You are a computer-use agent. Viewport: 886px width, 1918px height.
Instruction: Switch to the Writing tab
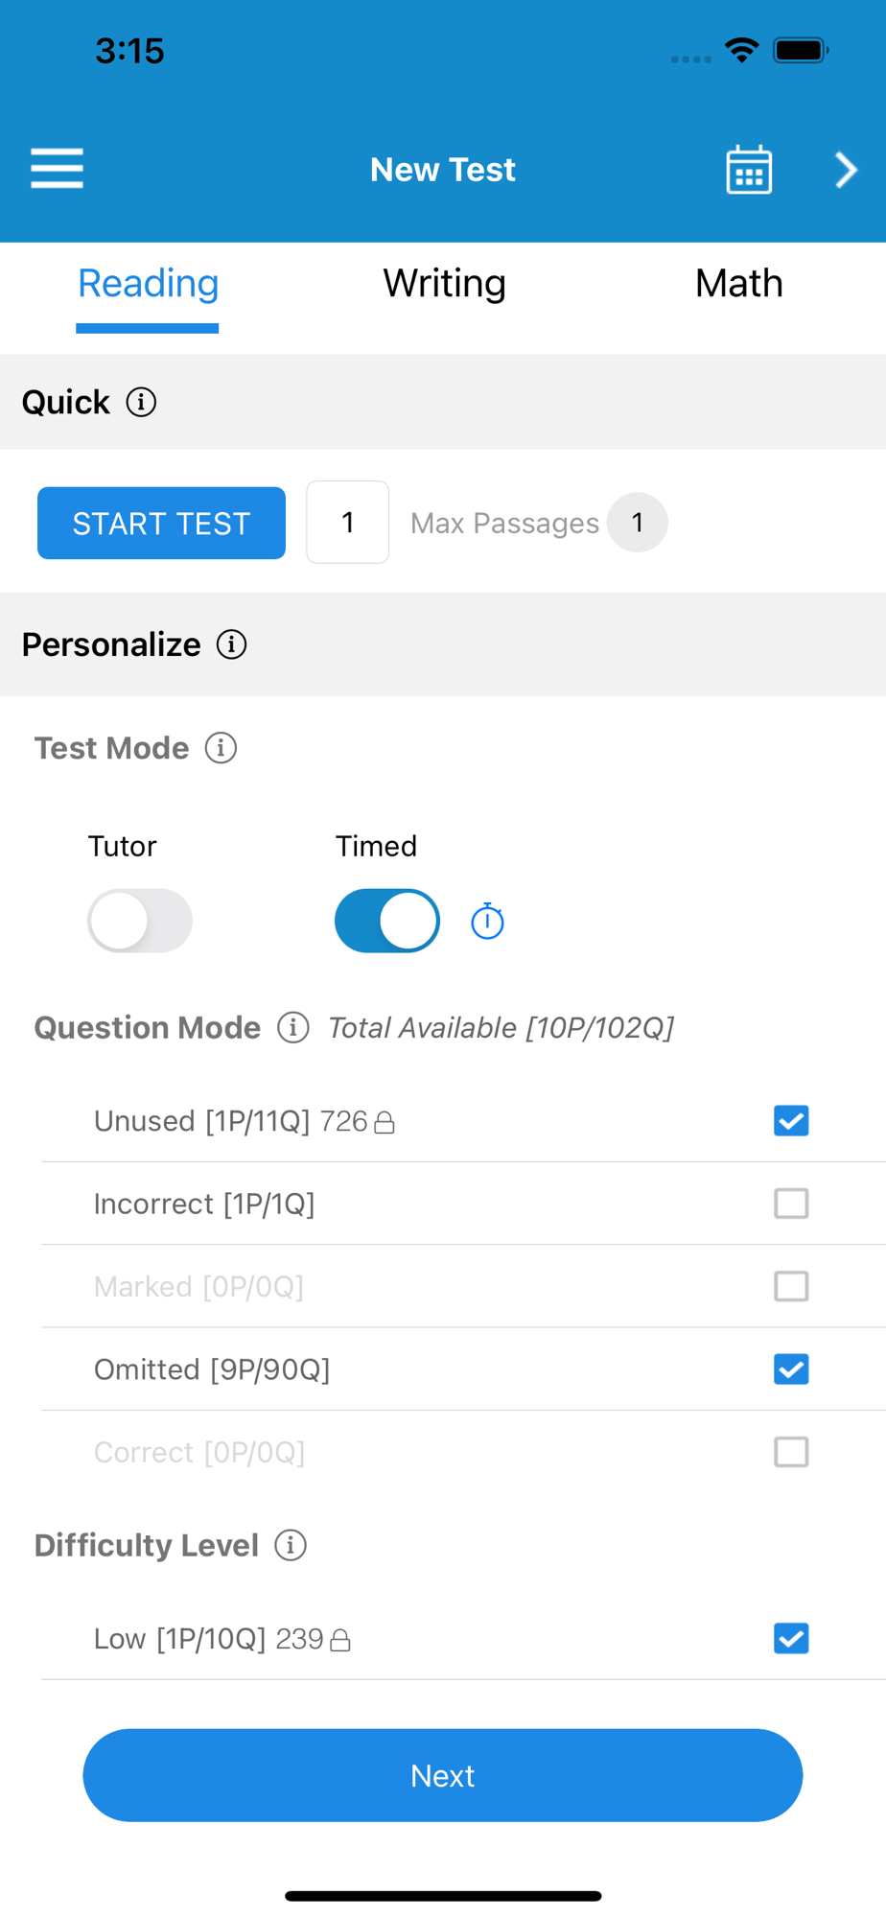coord(444,284)
